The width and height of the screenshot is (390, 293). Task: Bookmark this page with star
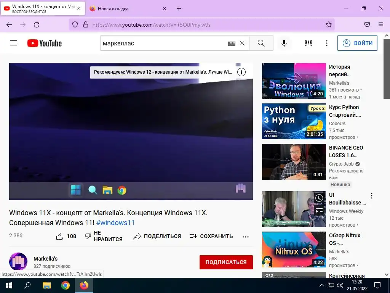coord(329,24)
